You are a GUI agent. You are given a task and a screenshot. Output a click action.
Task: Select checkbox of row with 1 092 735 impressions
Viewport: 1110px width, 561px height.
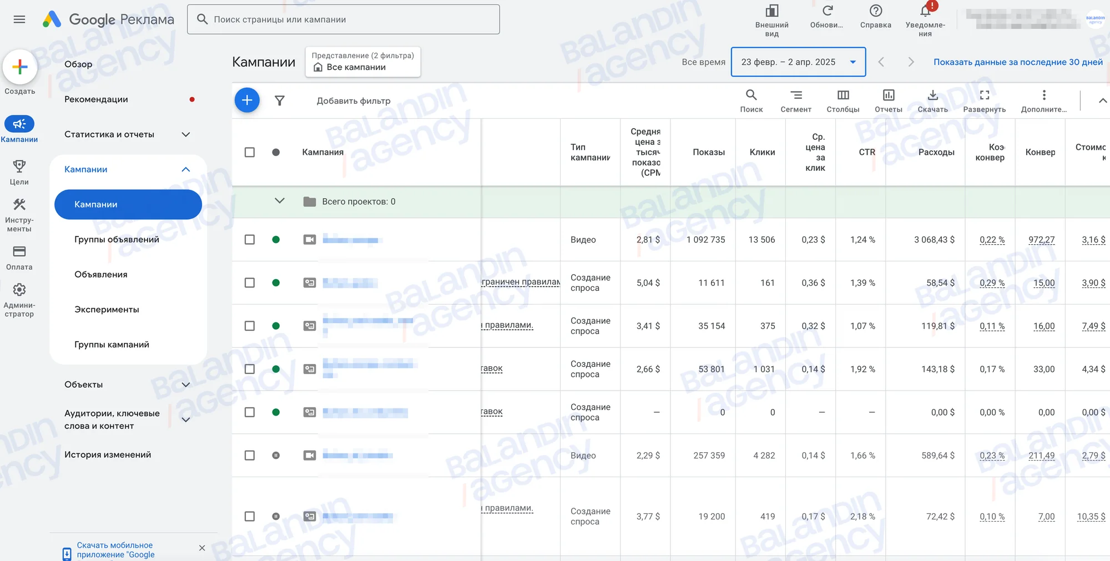click(x=250, y=240)
